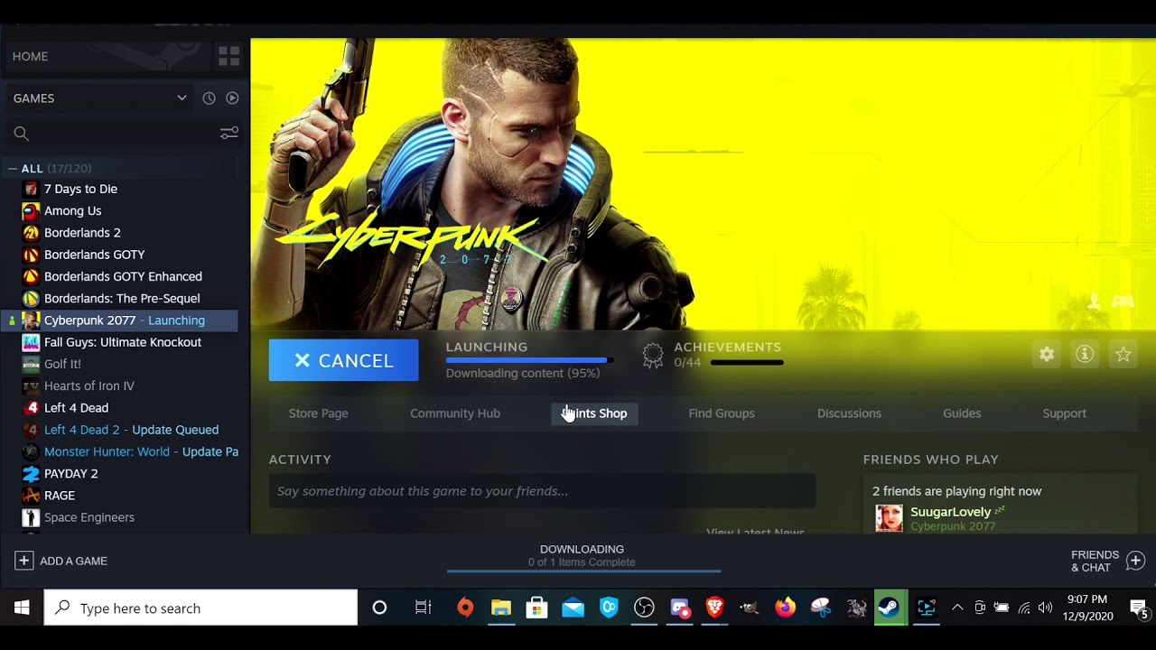Open the Points Shop tab
Screen dimensions: 1156x650
pos(594,413)
